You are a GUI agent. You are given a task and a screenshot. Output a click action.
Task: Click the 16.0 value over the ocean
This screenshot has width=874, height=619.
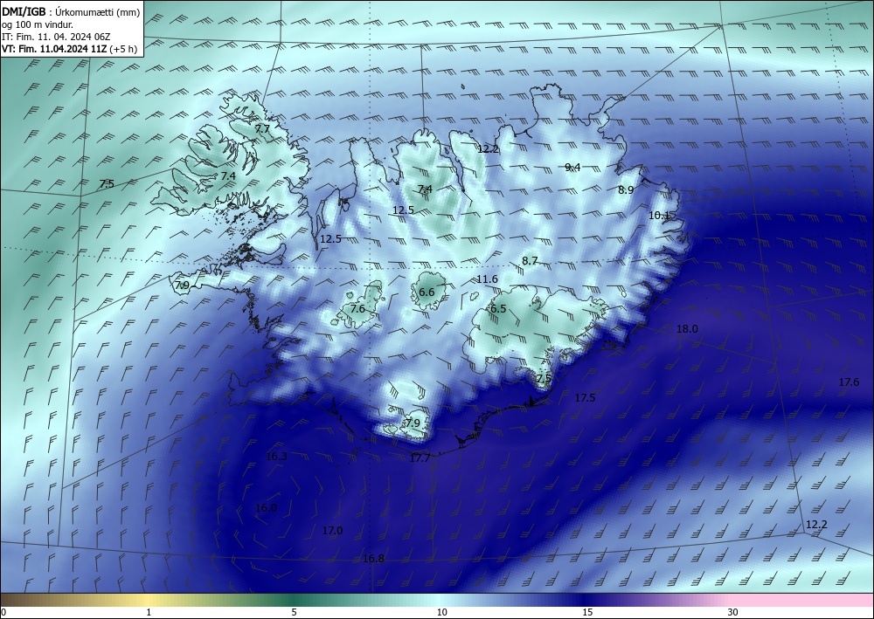click(x=266, y=507)
